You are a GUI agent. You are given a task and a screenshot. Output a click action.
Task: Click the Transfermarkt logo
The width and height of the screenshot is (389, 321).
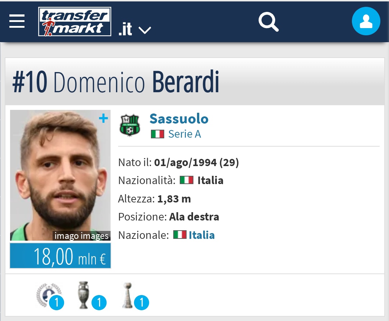coord(75,22)
